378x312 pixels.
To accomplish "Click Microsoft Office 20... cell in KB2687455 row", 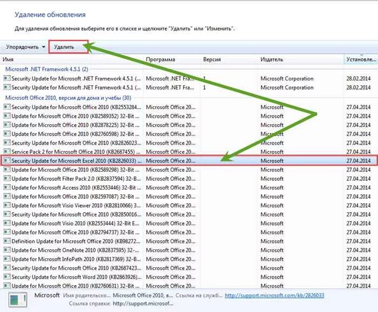I will point(171,152).
